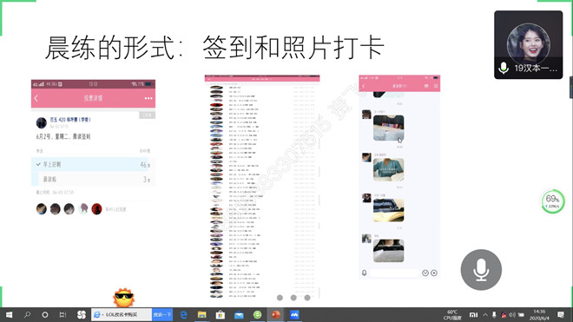Launch Microsoft Edge from taskbar
The width and height of the screenshot is (573, 322).
pyautogui.click(x=184, y=315)
